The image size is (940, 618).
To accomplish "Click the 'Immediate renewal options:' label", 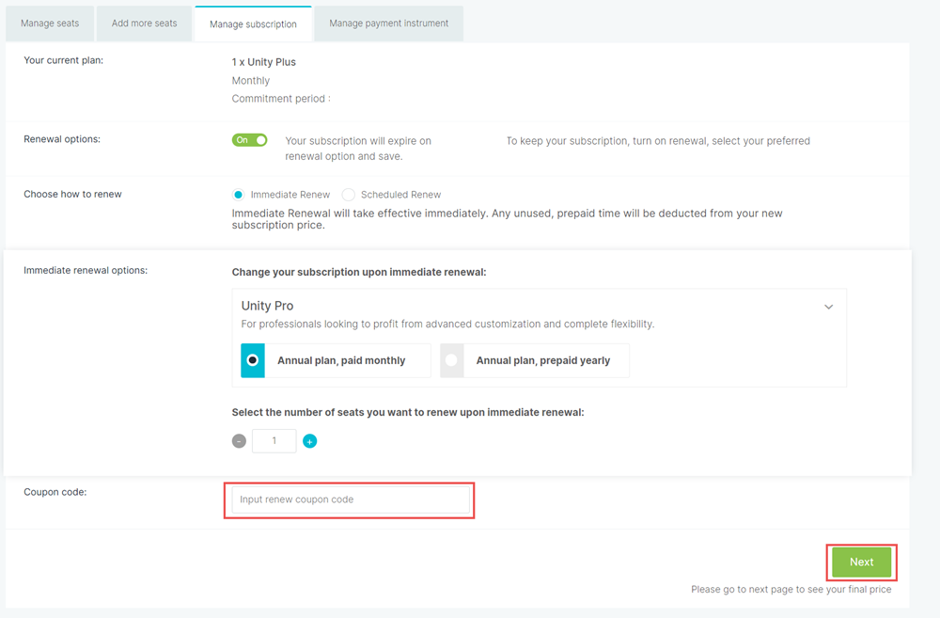I will click(86, 270).
